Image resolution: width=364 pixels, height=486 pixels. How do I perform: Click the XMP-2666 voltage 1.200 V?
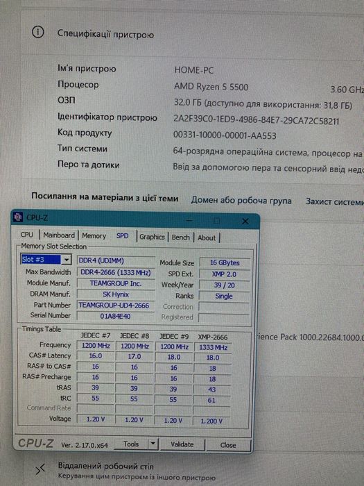(x=211, y=421)
